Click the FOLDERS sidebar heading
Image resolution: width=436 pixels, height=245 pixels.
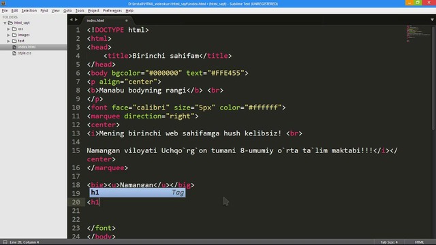coord(10,17)
